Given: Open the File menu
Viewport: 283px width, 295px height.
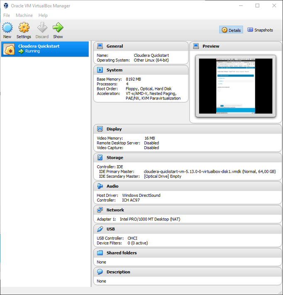Looking at the screenshot, I should point(7,15).
